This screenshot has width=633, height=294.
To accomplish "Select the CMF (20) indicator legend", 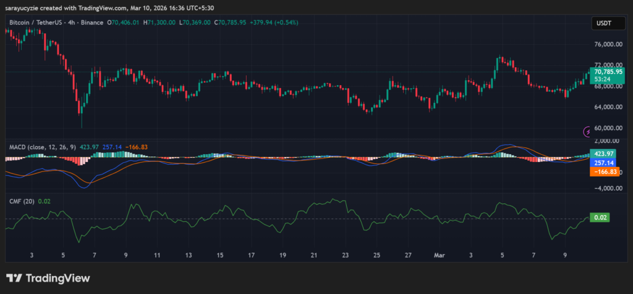I will click(22, 200).
